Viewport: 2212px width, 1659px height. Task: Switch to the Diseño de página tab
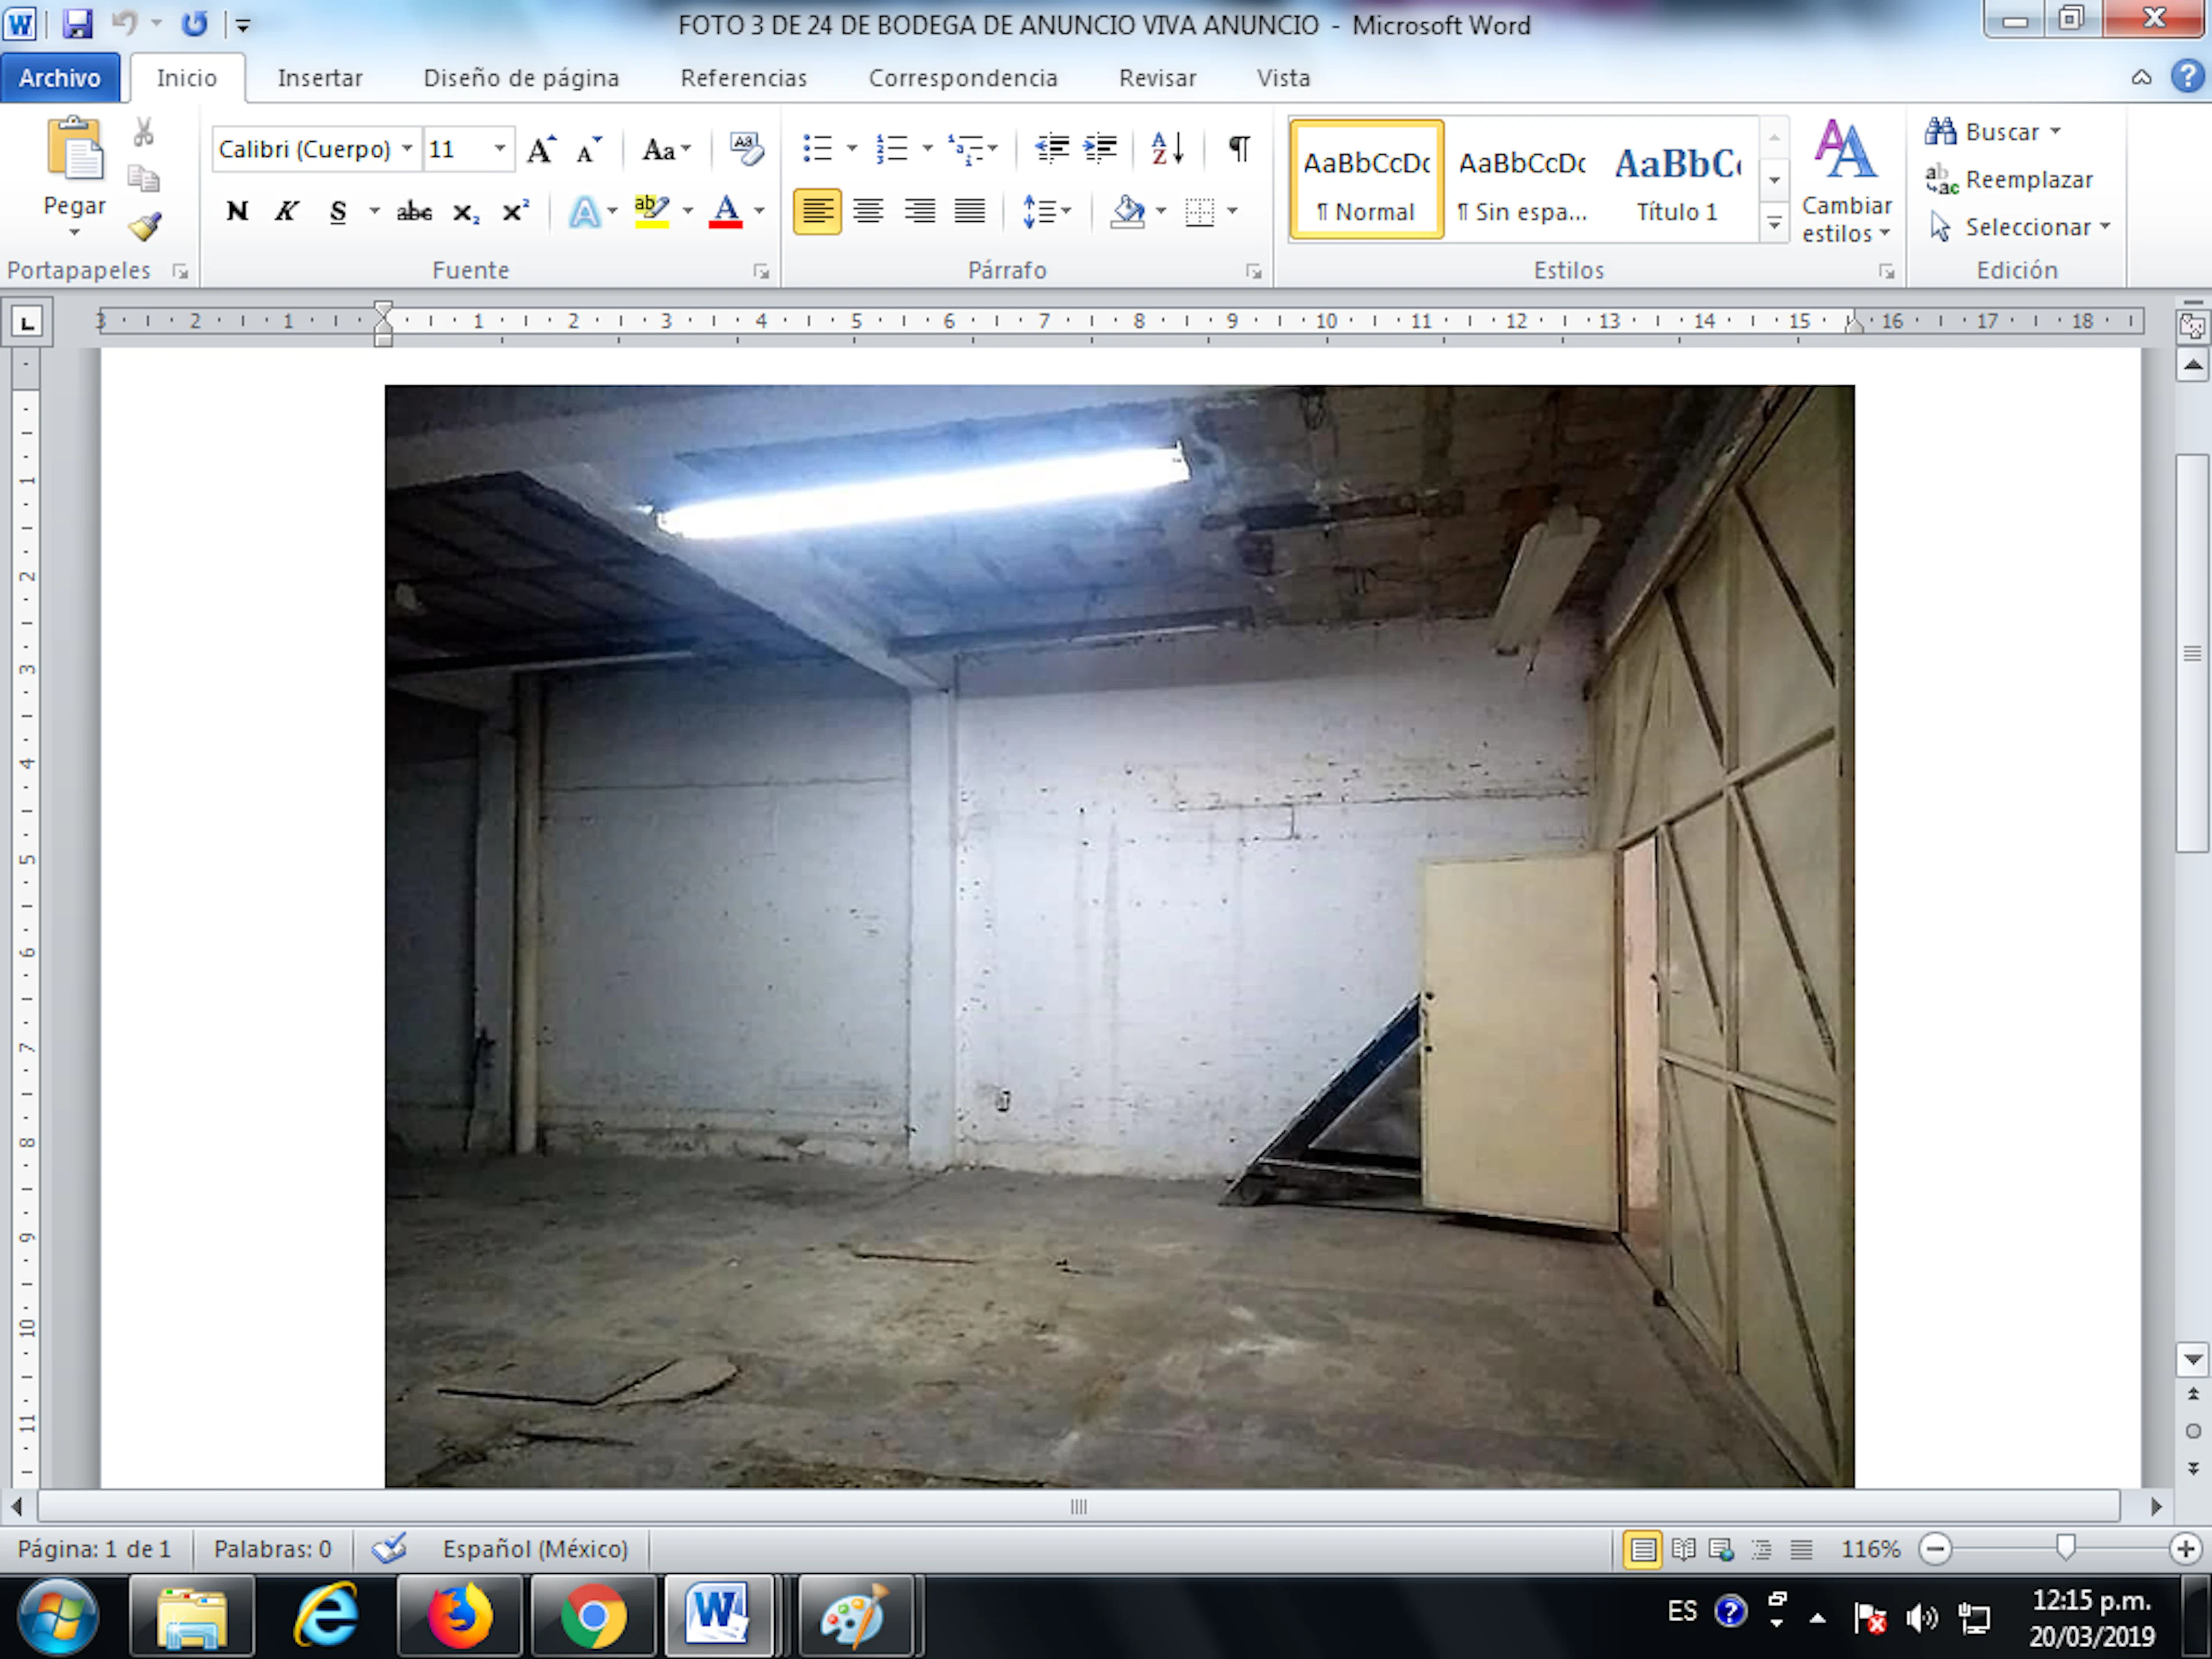tap(521, 77)
